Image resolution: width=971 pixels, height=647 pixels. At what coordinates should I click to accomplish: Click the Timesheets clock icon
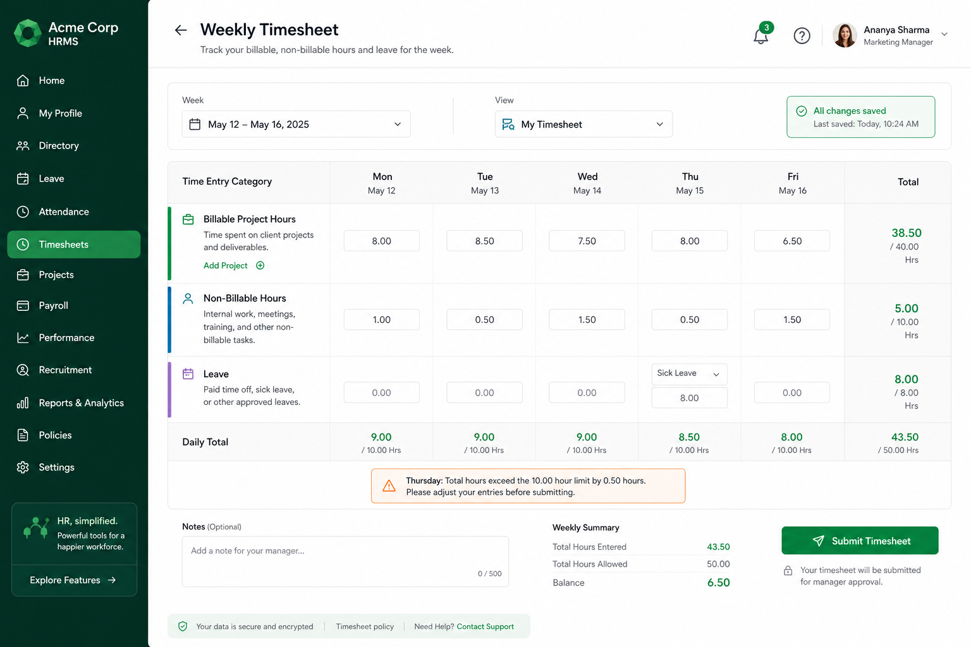pos(23,245)
